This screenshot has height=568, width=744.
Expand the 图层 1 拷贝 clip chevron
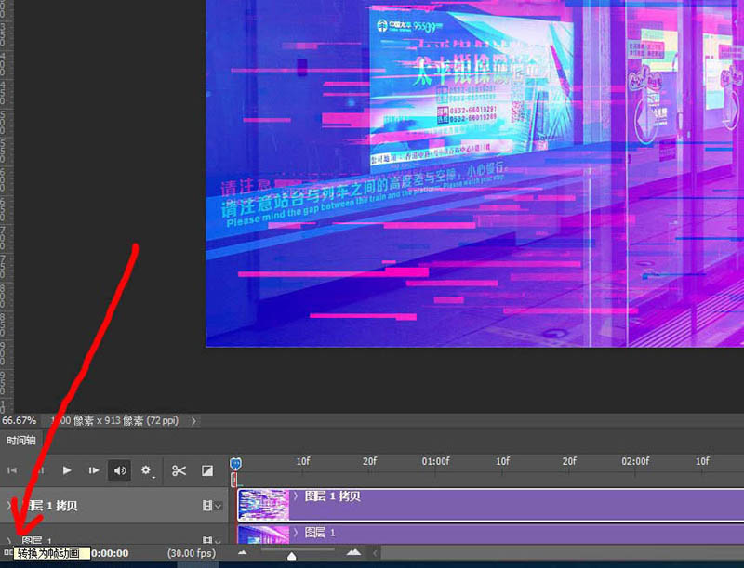(x=296, y=495)
